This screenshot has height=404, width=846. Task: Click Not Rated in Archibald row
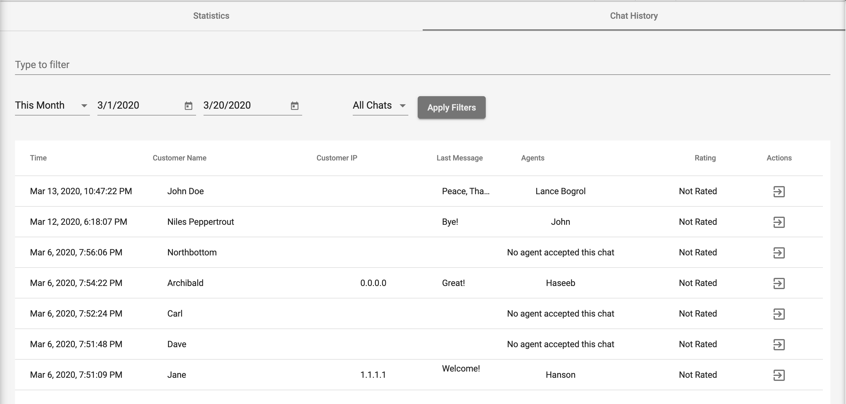pos(698,283)
